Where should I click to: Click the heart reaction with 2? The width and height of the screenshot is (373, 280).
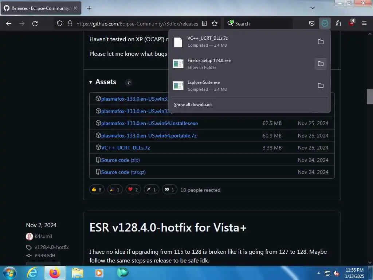[133, 190]
